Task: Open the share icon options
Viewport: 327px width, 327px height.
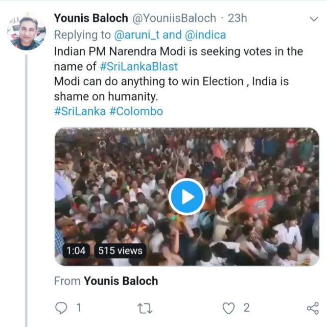Action: pos(312,308)
